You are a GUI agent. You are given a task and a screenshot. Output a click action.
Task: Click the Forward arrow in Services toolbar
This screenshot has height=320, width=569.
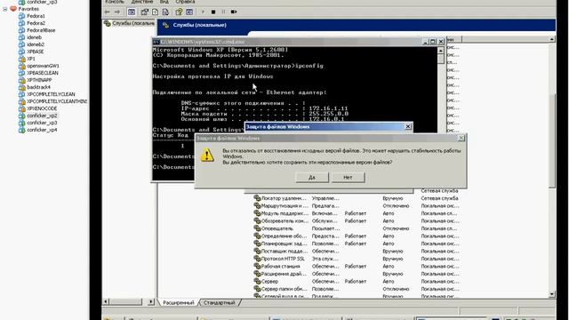coord(117,12)
